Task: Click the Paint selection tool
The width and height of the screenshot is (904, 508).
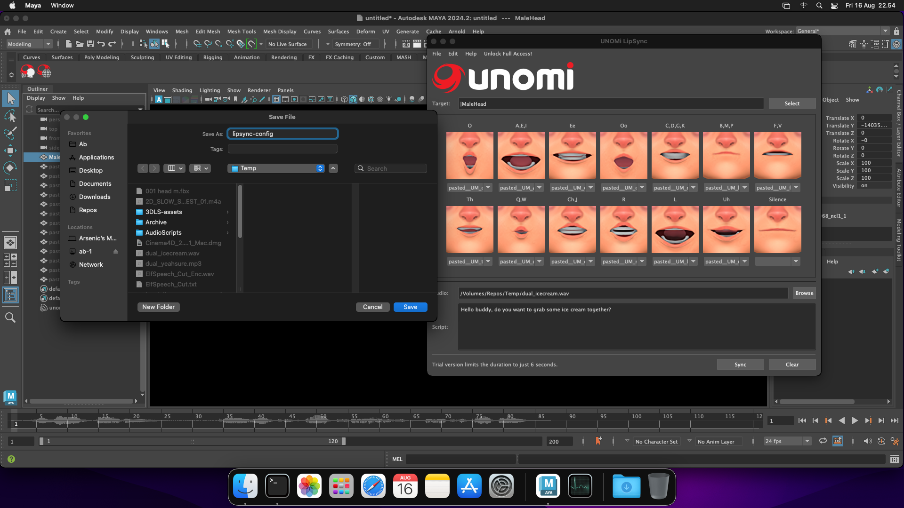Action: [x=10, y=133]
